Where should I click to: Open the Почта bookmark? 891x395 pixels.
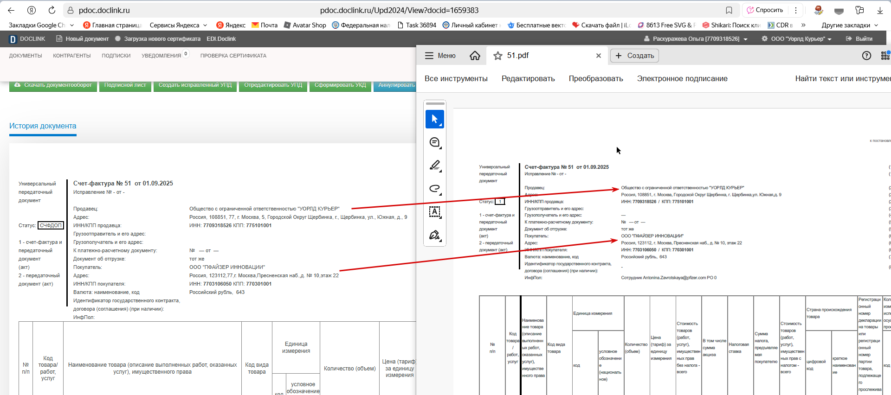tap(265, 25)
